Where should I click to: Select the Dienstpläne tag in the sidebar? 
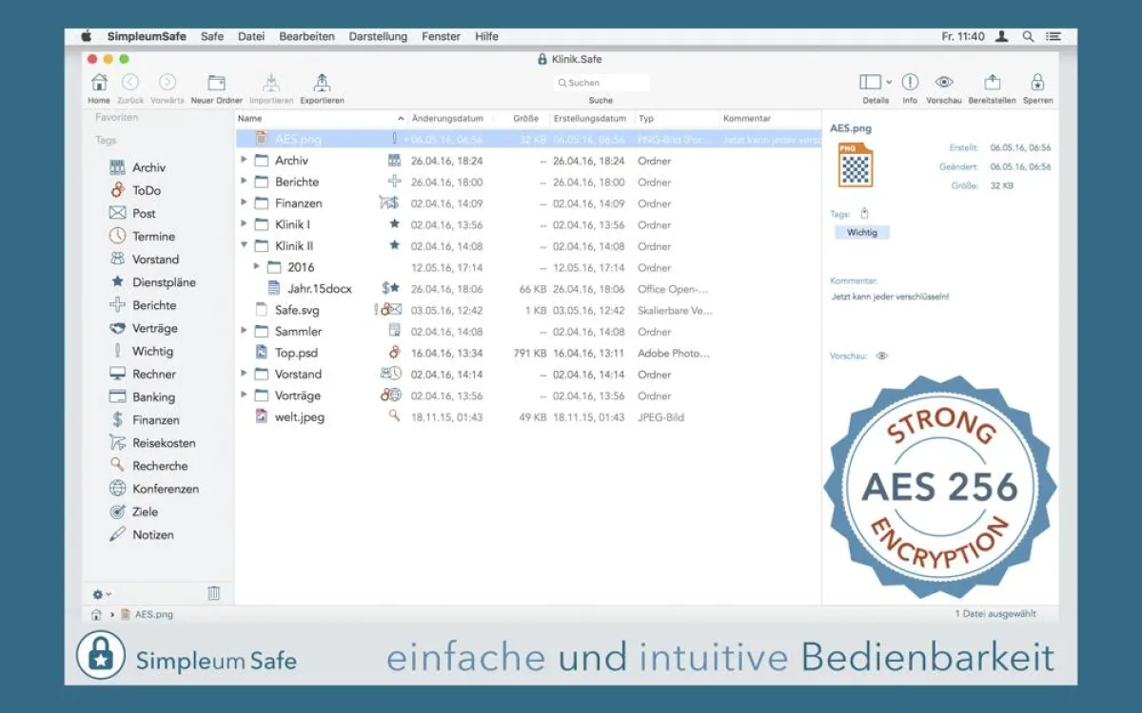click(x=154, y=282)
